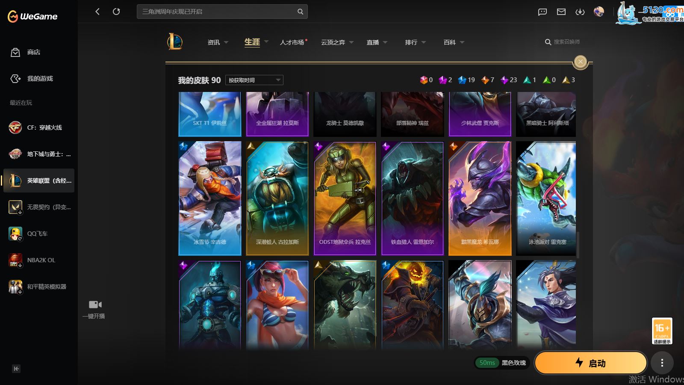Refresh the page with the reload icon
Screen dimensions: 684x385
pos(116,12)
